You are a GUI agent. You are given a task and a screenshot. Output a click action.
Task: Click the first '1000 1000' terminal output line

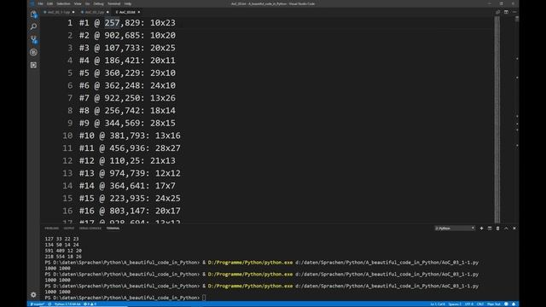point(57,269)
